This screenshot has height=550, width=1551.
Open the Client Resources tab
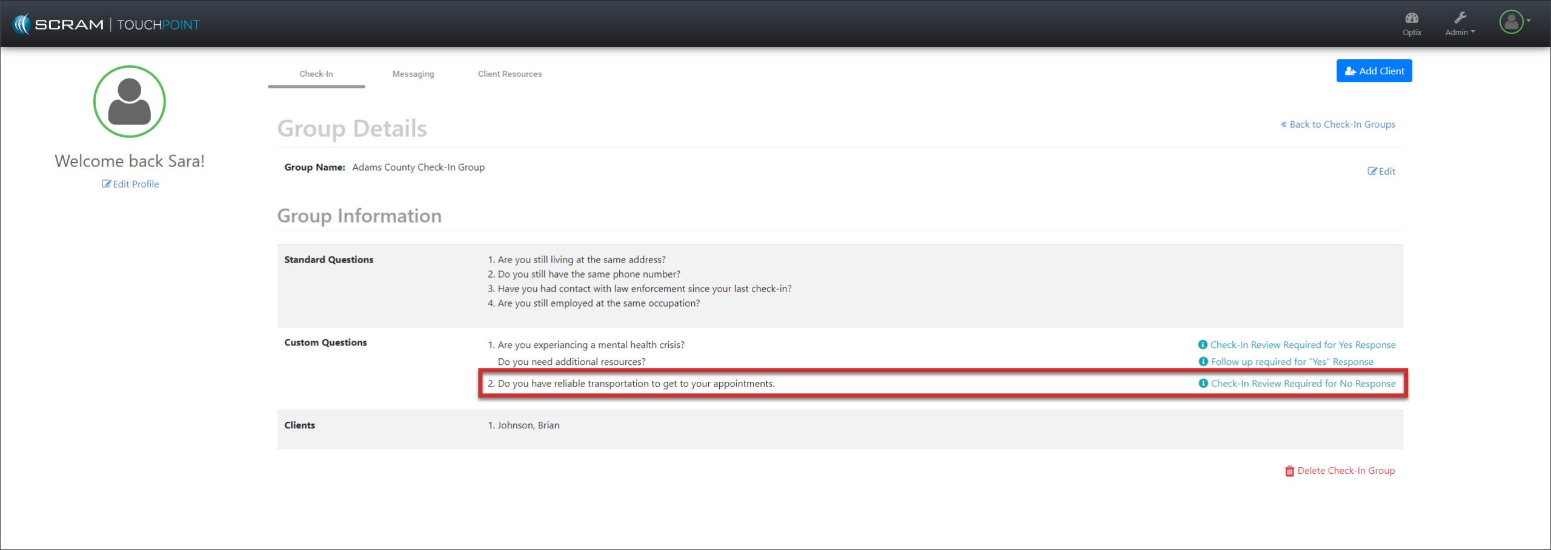coord(510,74)
